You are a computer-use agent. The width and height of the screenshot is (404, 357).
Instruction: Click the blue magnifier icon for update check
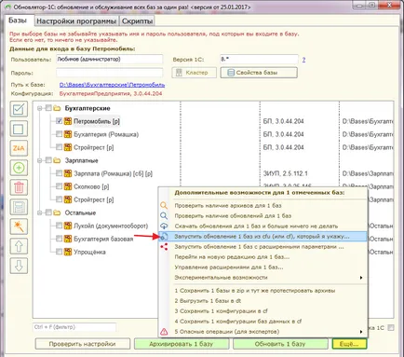pos(164,215)
